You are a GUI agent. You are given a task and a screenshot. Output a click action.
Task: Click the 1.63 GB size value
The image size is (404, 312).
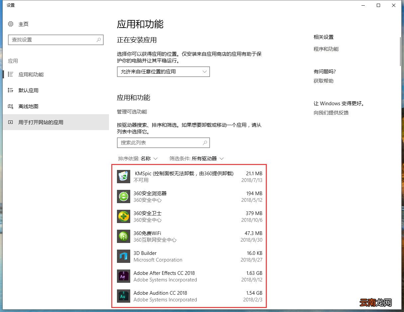[x=254, y=273]
